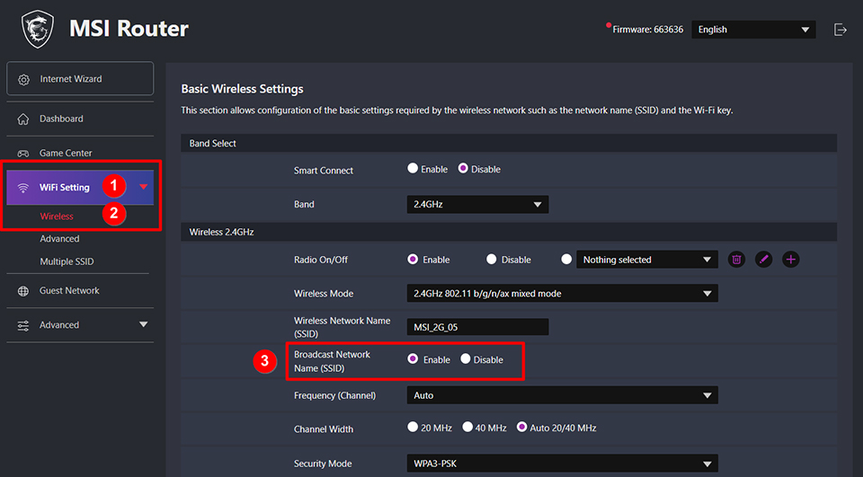This screenshot has width=863, height=477.
Task: Click the Game Center gamepad icon
Action: click(x=23, y=153)
